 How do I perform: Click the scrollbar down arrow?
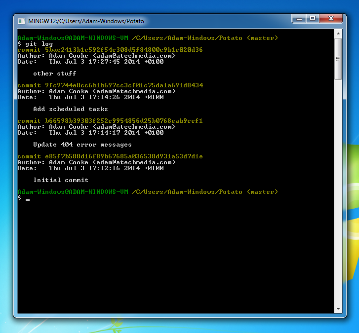338,309
